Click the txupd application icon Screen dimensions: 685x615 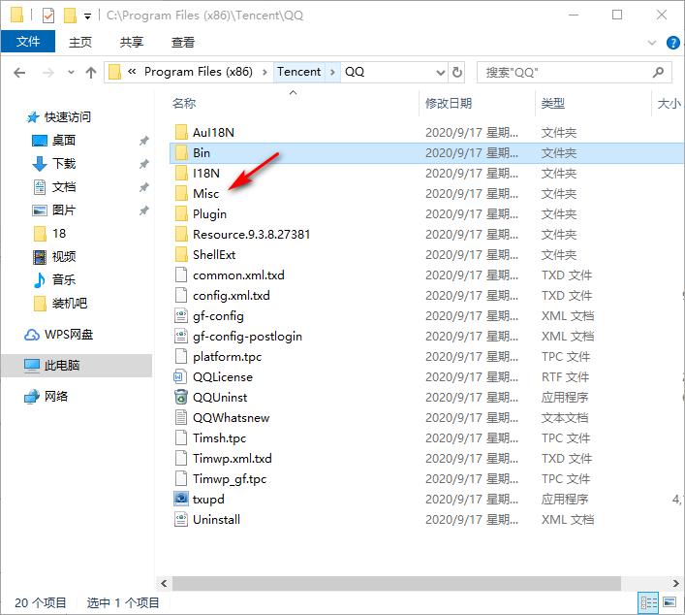coord(181,500)
